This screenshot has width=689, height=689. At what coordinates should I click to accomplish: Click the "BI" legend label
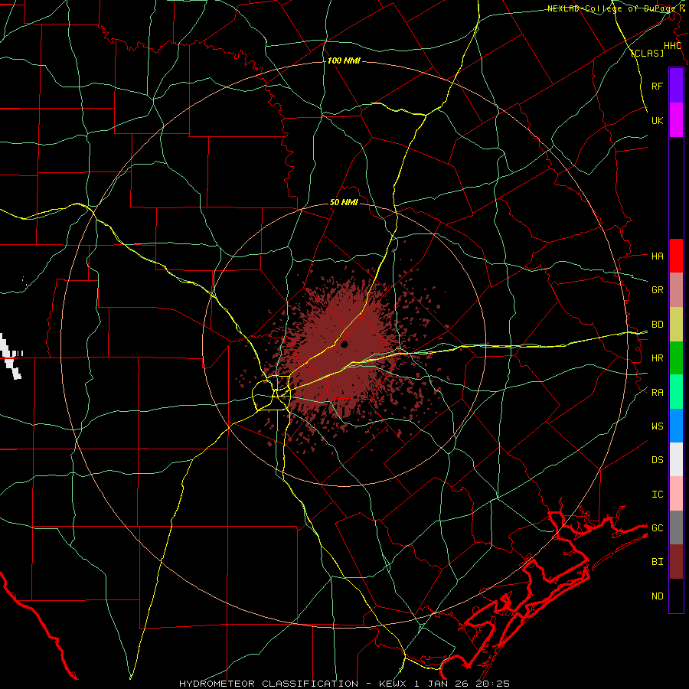pyautogui.click(x=657, y=562)
